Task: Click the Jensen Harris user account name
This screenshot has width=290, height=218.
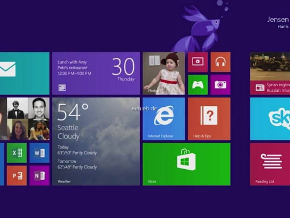Action: tap(278, 22)
